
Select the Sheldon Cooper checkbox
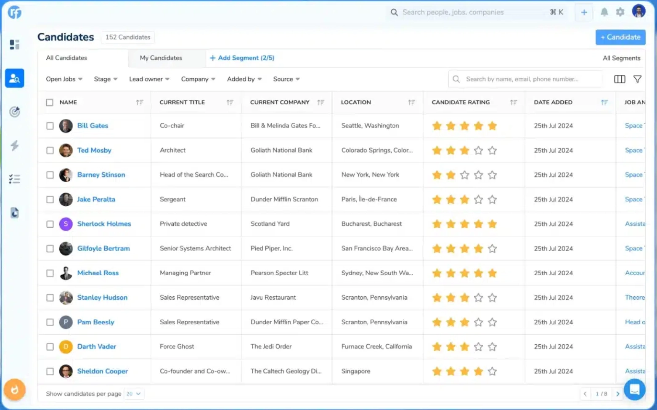(50, 371)
